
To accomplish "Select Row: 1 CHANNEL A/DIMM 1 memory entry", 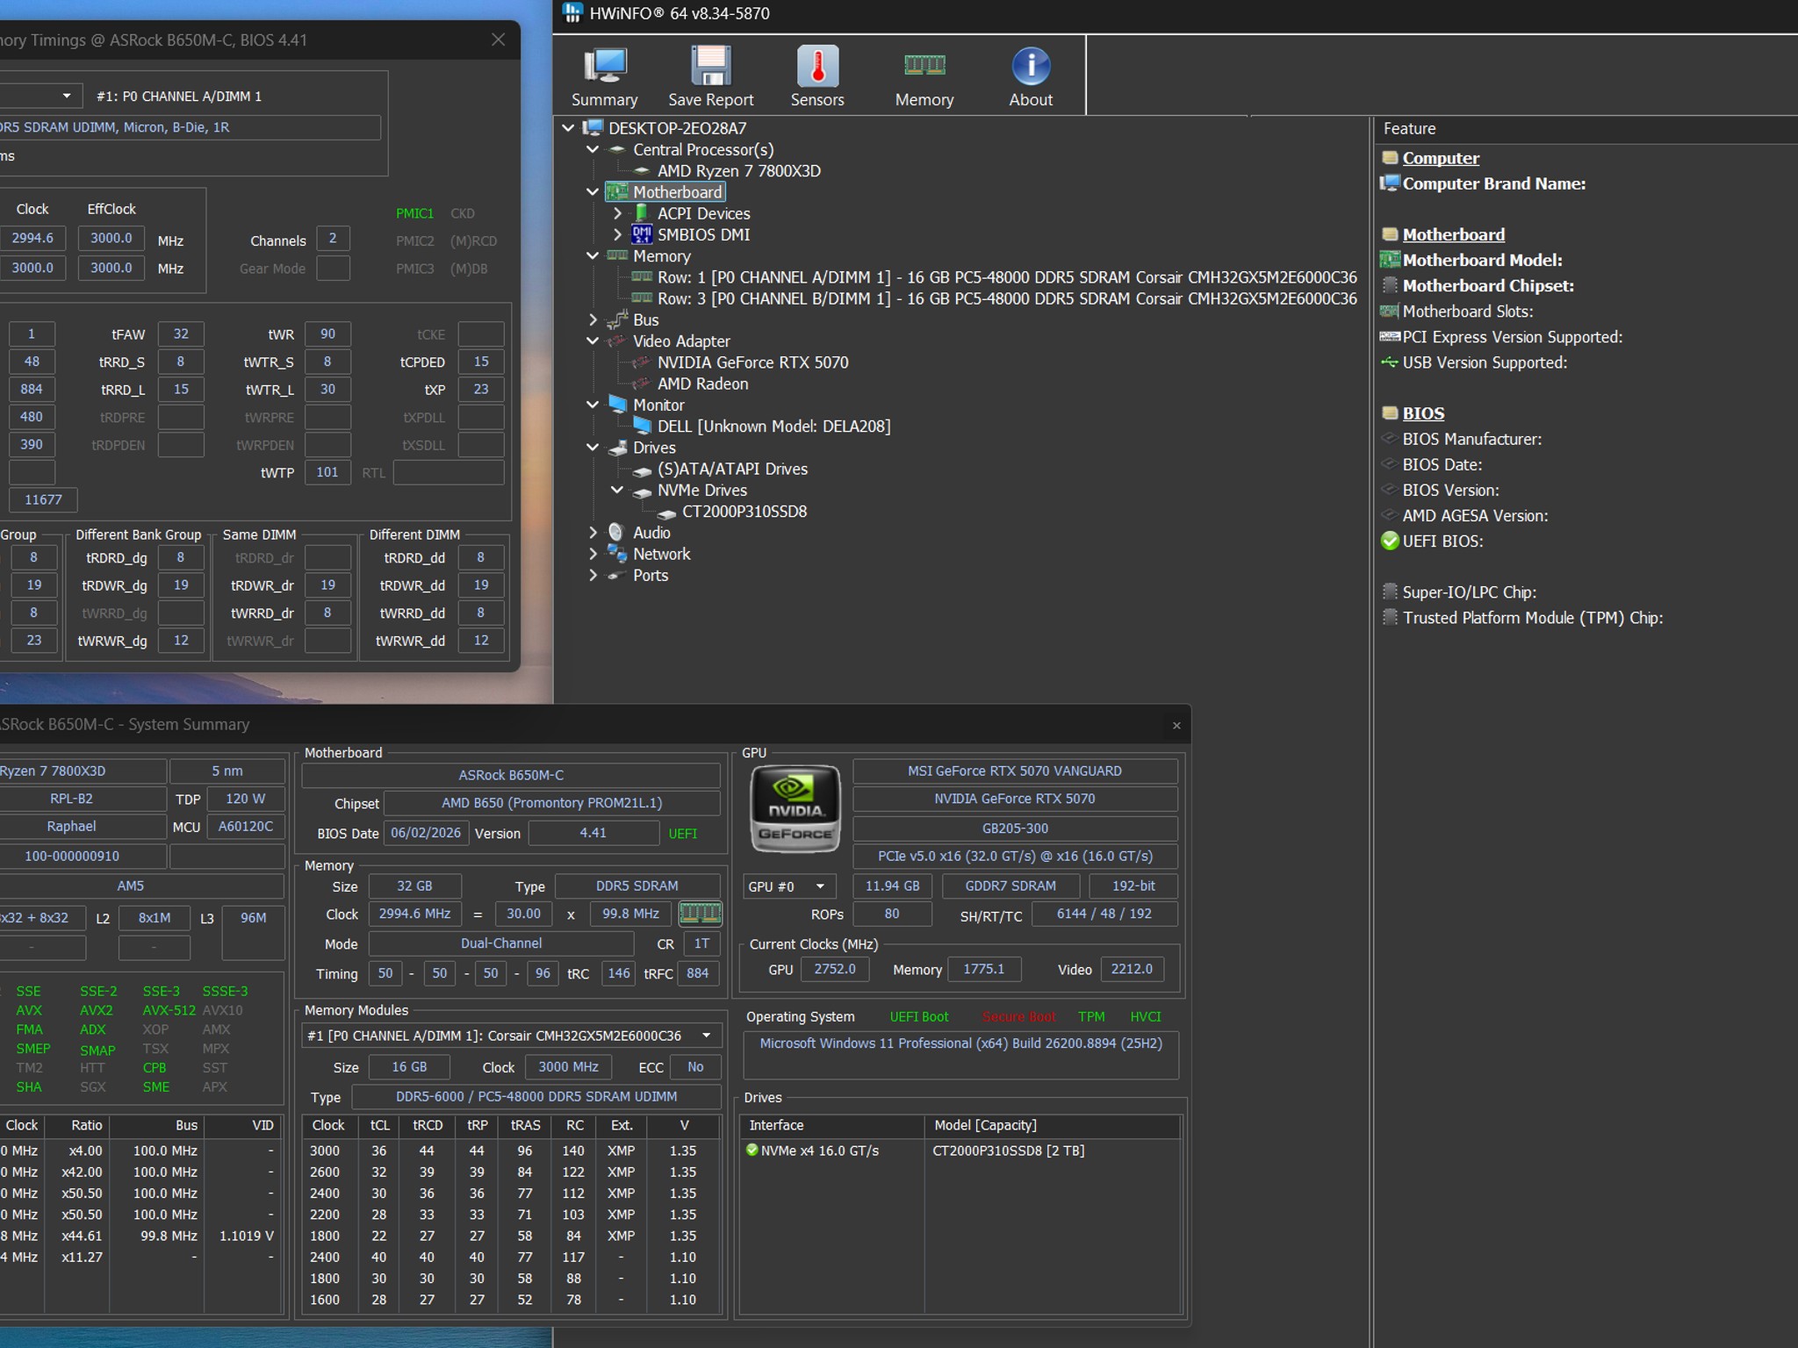I will point(1007,277).
